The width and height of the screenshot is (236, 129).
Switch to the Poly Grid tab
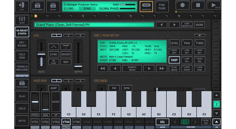[22, 56]
